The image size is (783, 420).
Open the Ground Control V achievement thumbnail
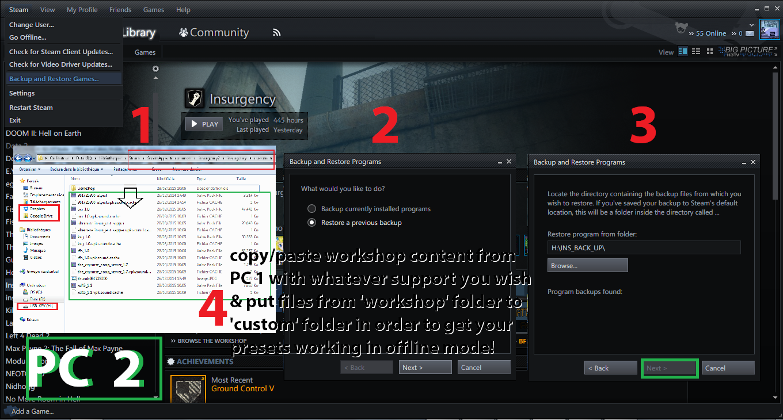[x=188, y=389]
